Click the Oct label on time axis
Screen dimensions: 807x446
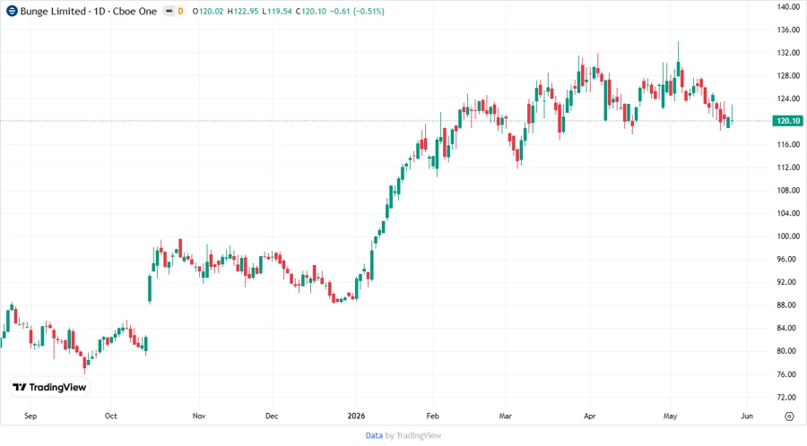(x=110, y=416)
